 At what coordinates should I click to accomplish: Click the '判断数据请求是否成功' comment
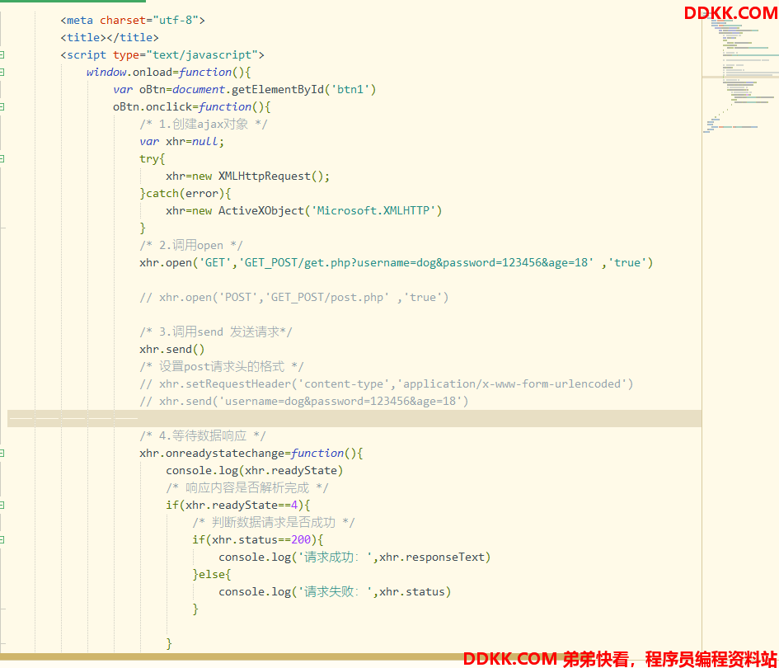pyautogui.click(x=273, y=523)
